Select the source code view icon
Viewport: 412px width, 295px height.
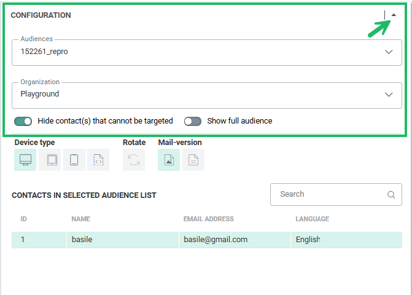pyautogui.click(x=98, y=160)
